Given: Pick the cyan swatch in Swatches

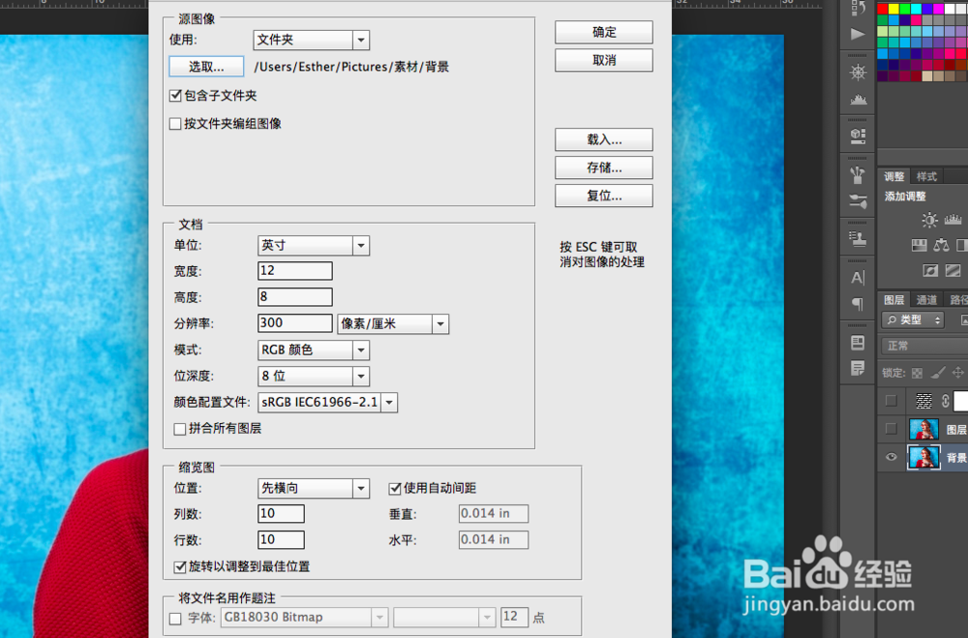Looking at the screenshot, I should [916, 9].
